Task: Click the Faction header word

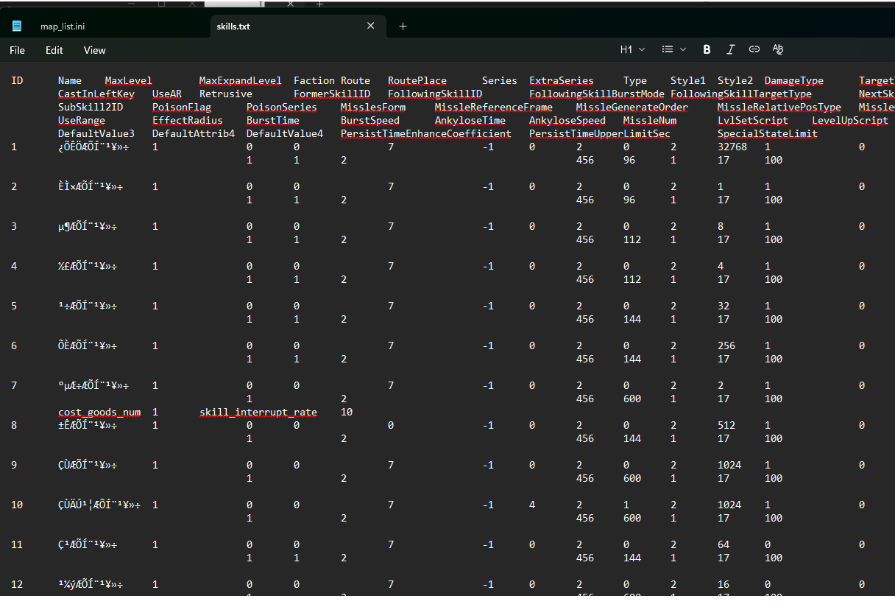Action: (314, 80)
